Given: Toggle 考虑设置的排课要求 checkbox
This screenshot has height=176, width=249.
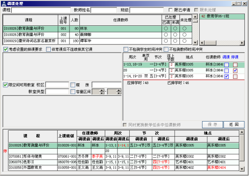Looking at the screenshot, I should coord(6,49).
